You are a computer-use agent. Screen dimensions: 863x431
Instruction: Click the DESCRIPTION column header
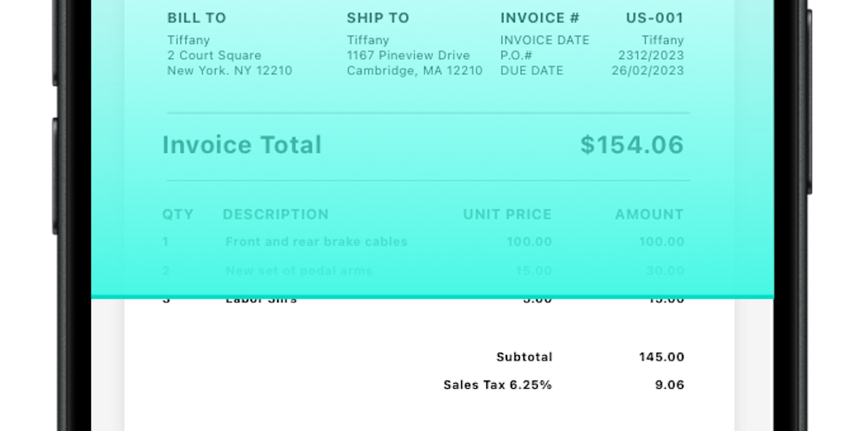click(x=276, y=215)
